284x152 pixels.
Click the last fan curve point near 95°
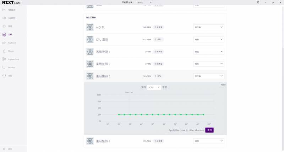pos(203,115)
